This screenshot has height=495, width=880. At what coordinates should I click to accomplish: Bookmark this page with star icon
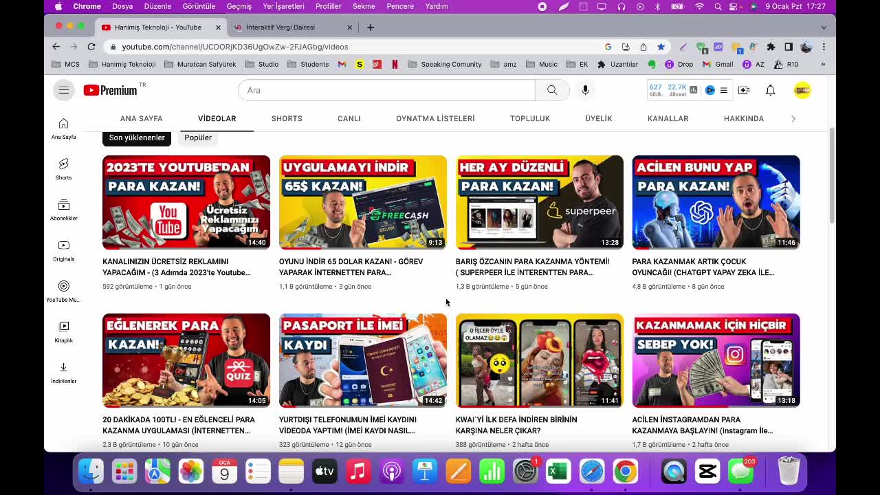coord(661,47)
